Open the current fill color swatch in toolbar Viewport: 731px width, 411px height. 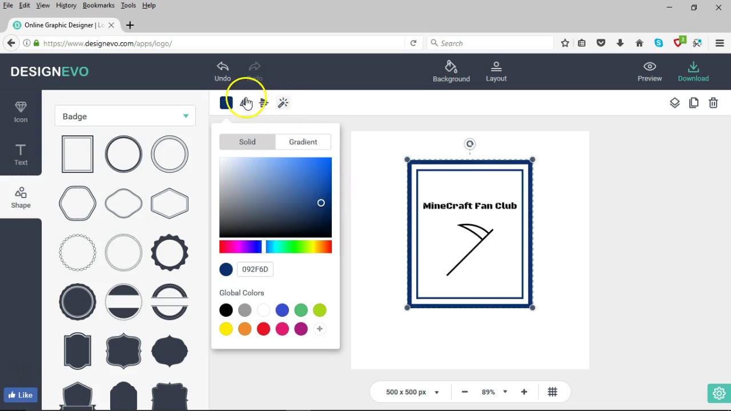pos(226,103)
